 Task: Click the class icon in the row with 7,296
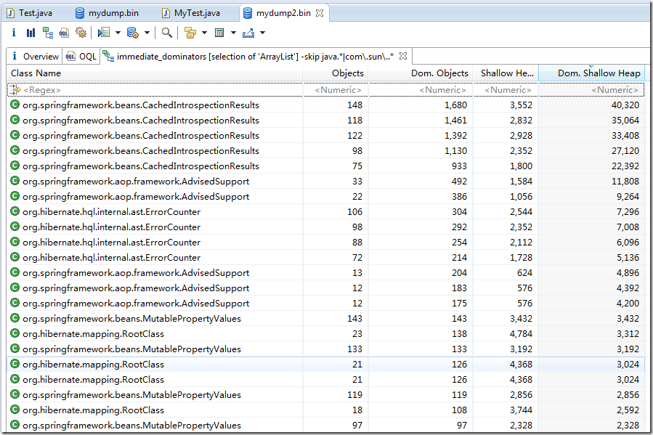point(15,211)
